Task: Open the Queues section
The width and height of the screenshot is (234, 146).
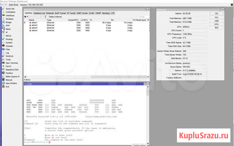Action: click(x=9, y=46)
